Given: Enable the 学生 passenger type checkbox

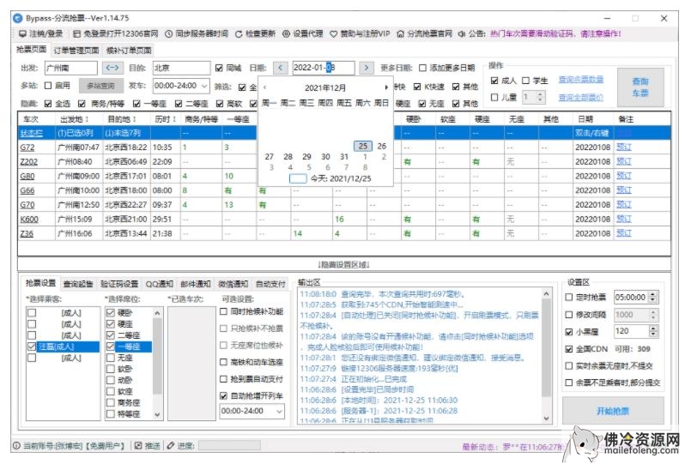Looking at the screenshot, I should tap(525, 81).
